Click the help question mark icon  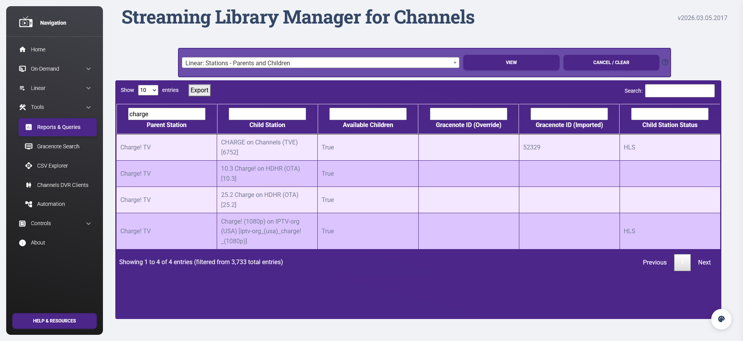[665, 62]
